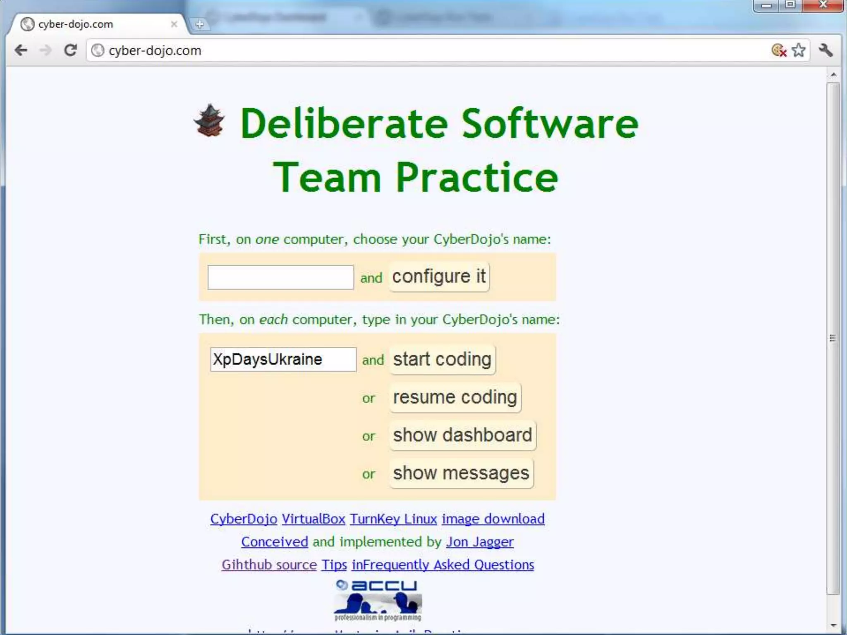Image resolution: width=847 pixels, height=635 pixels.
Task: Close the cyber-dojo.com tab
Action: click(174, 24)
